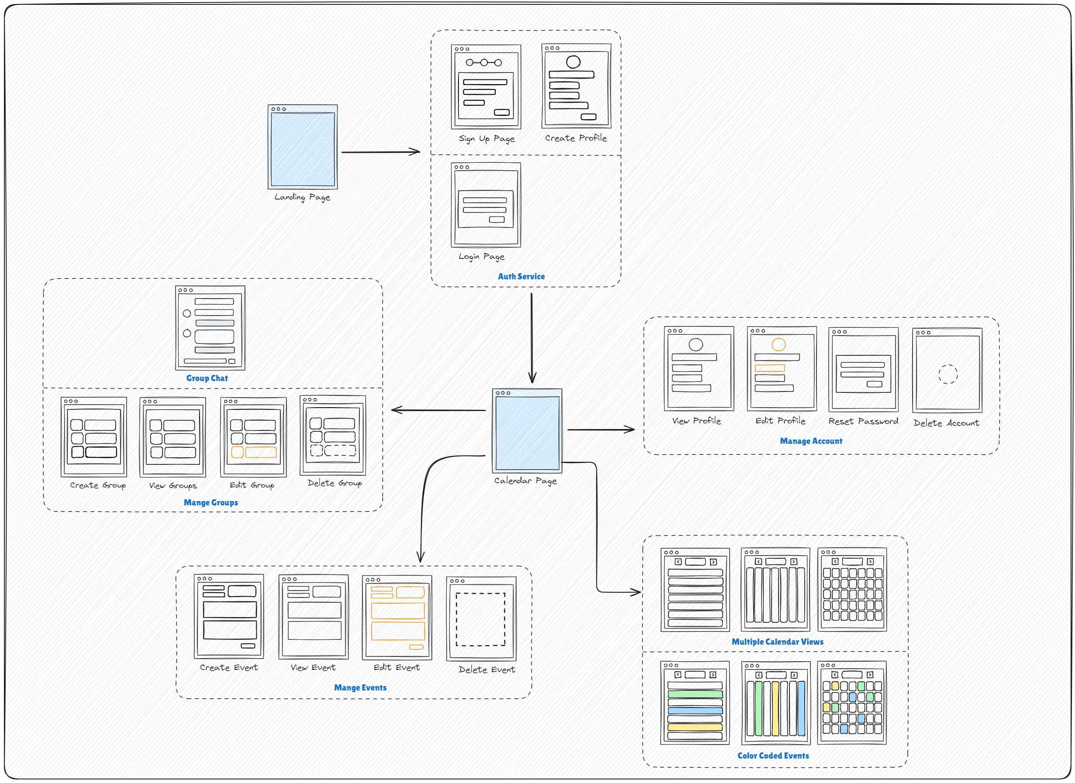Click the Mange Events label text

point(360,687)
